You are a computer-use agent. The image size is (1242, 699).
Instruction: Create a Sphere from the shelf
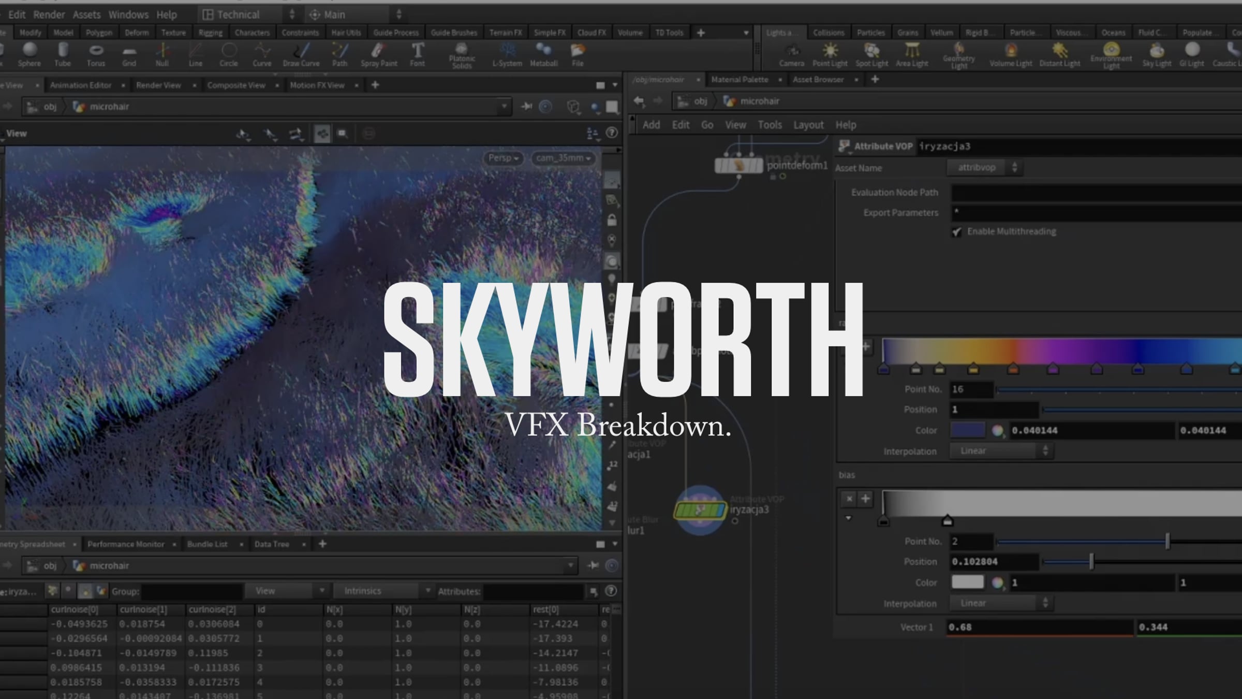[29, 54]
